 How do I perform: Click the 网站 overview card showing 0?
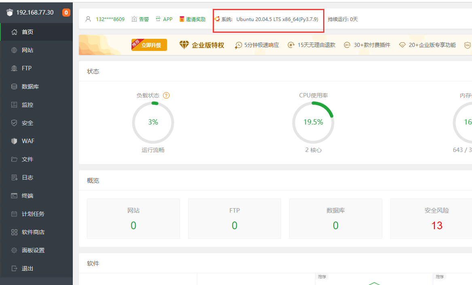(133, 218)
